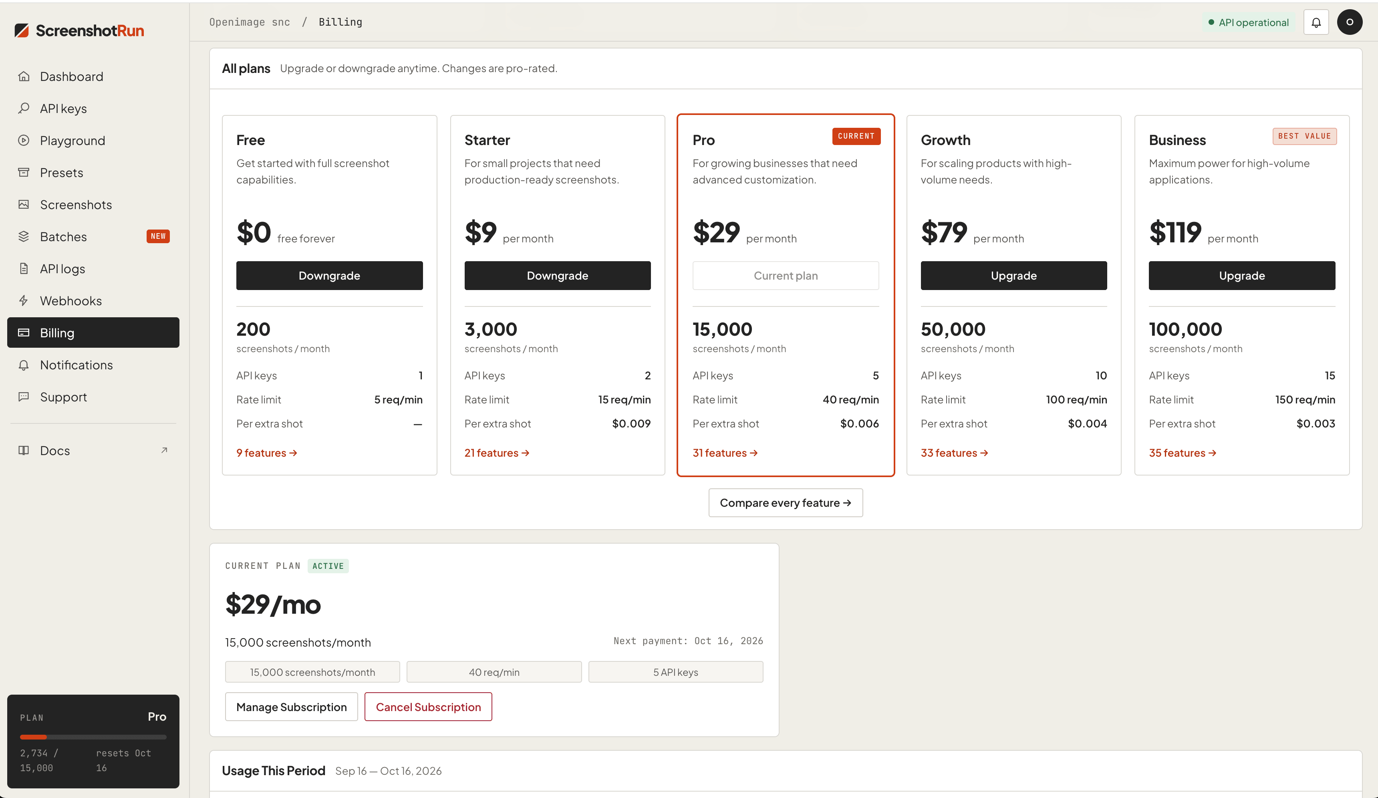The height and width of the screenshot is (798, 1378).
Task: Open the user avatar menu
Action: (x=1350, y=22)
